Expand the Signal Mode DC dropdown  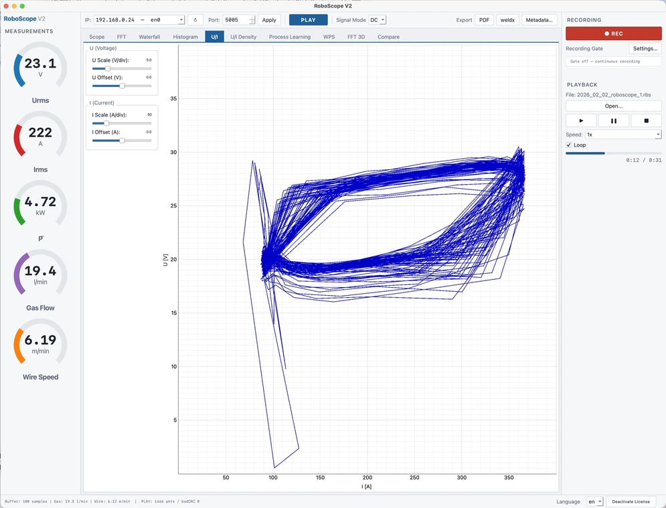[x=377, y=20]
